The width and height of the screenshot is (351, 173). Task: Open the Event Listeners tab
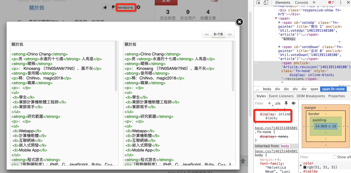(281, 96)
